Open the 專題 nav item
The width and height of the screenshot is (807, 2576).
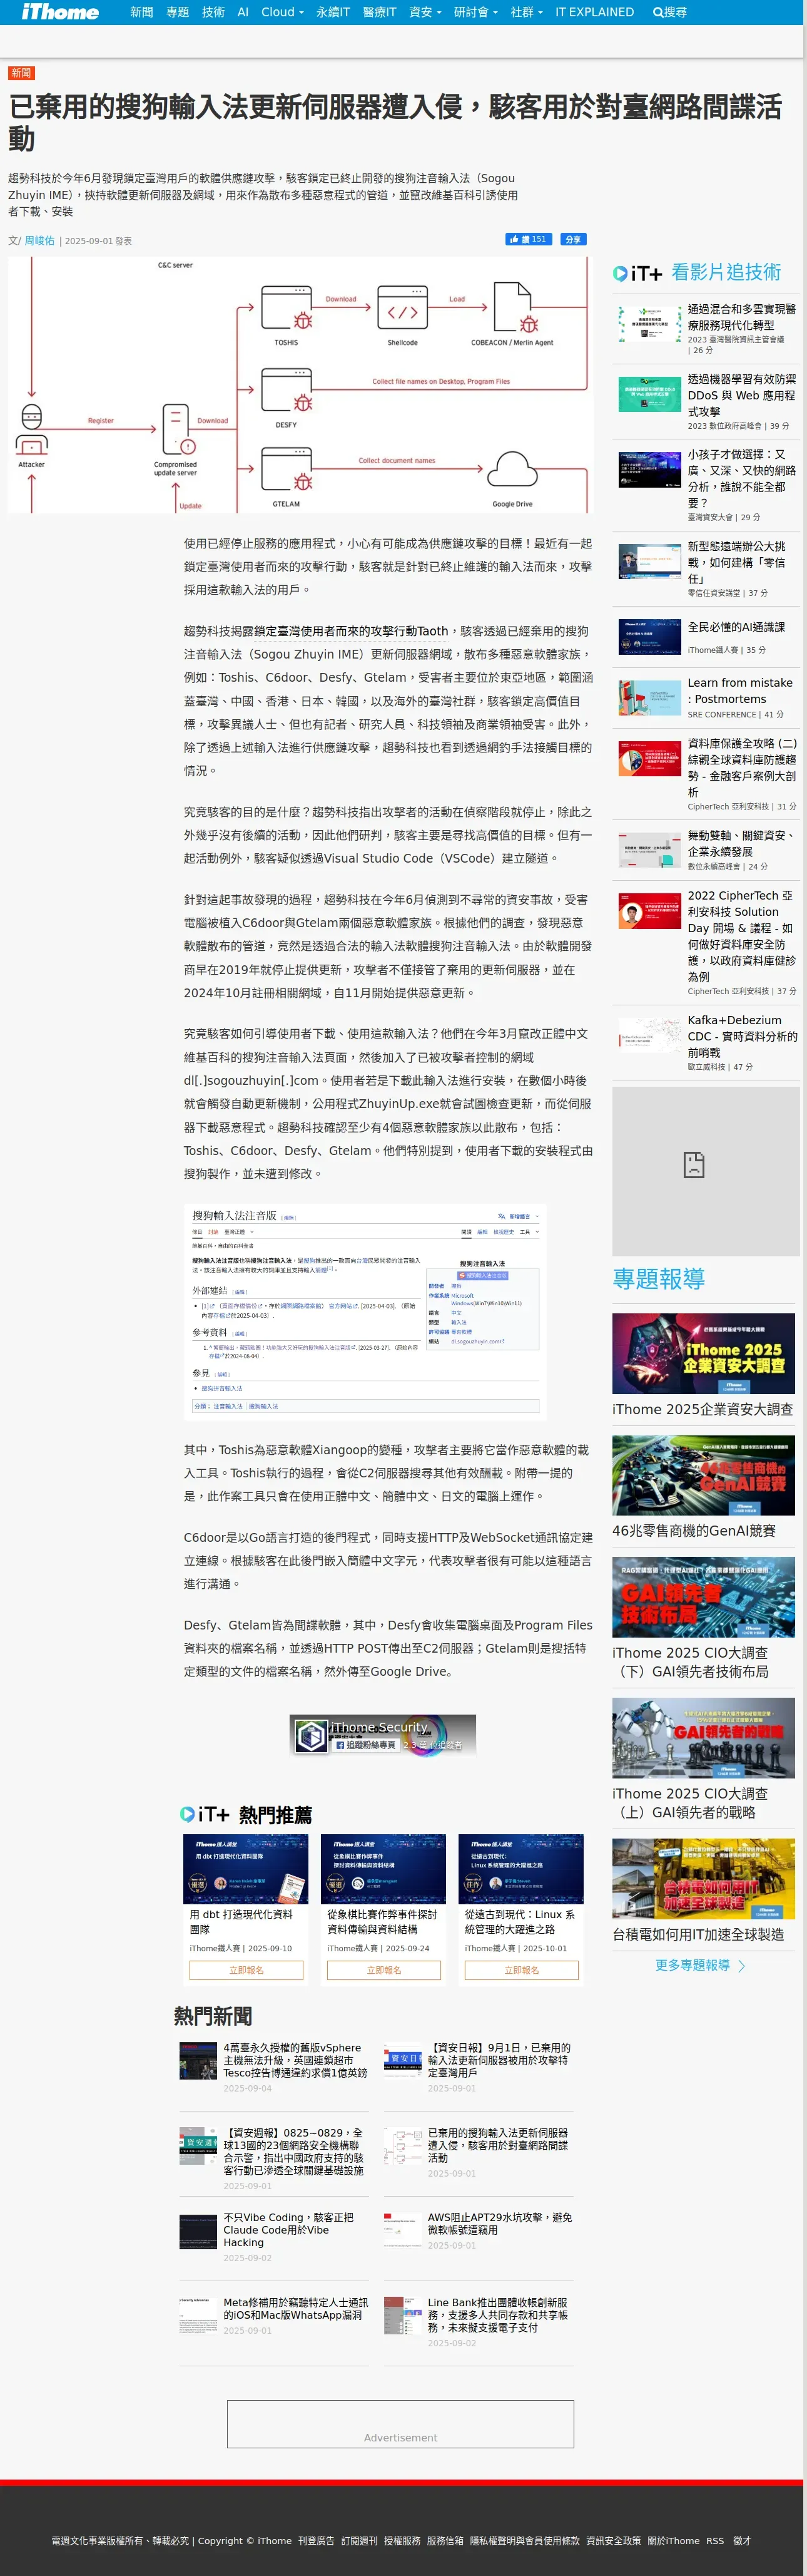[178, 12]
